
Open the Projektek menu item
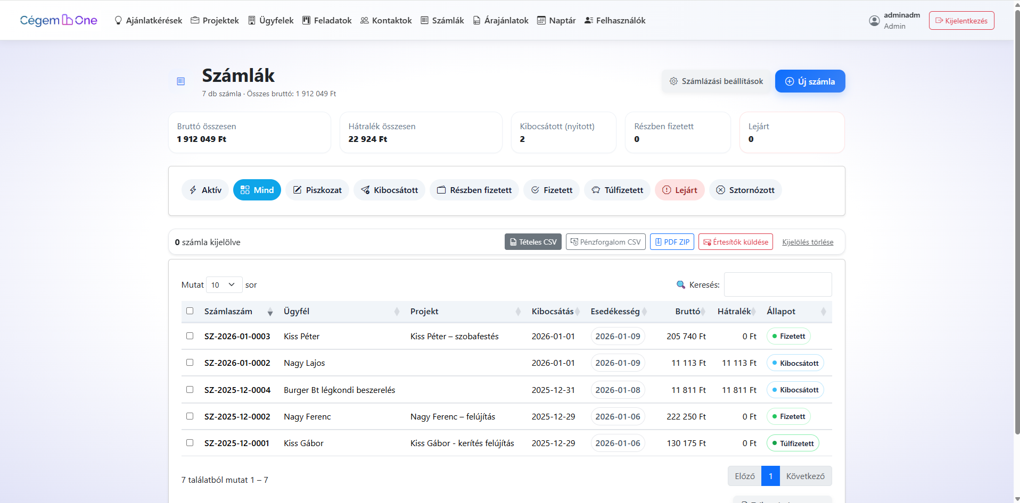coord(215,21)
